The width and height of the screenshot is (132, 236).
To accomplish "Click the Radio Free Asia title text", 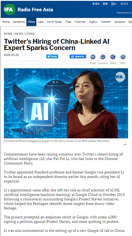I will pos(35,10).
